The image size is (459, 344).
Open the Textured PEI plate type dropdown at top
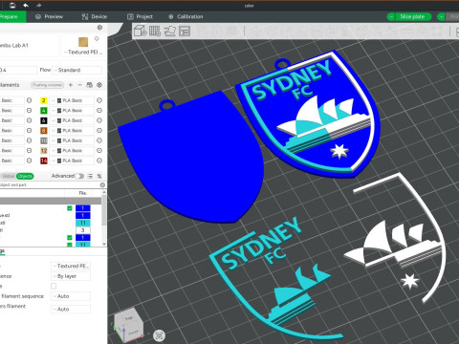click(x=83, y=52)
